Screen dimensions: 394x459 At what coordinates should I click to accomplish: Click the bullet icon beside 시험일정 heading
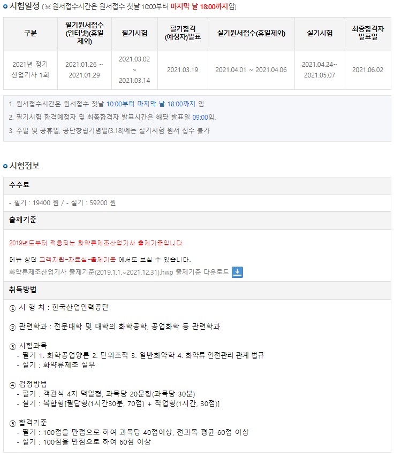[5, 7]
